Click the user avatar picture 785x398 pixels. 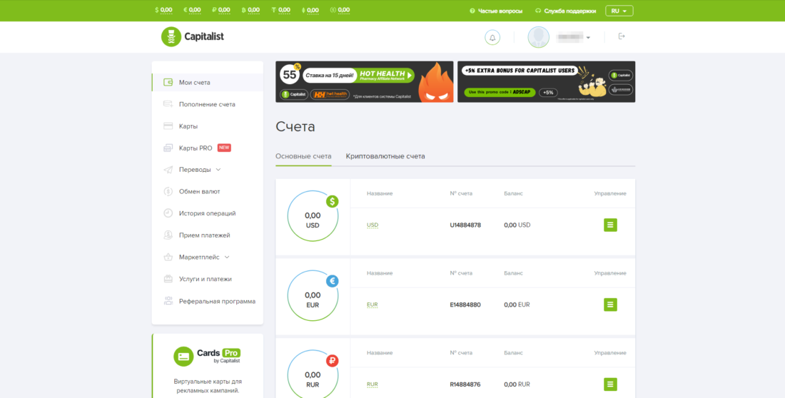(539, 37)
